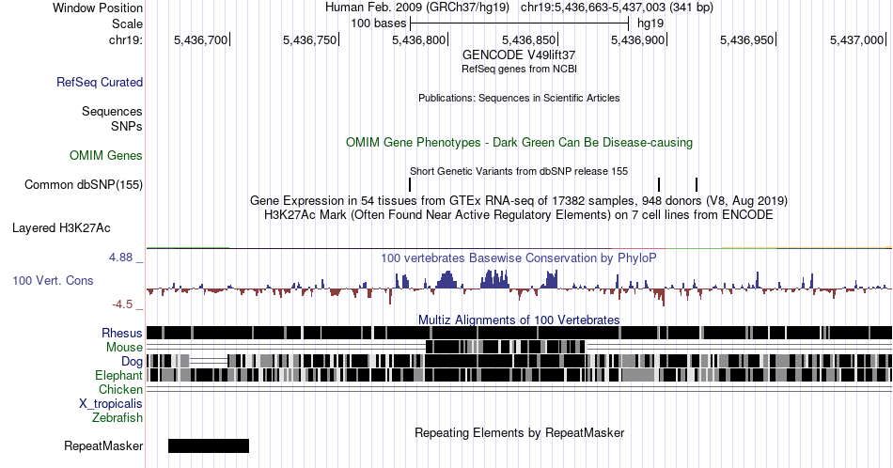893x468 pixels.
Task: Click the RefSeq genes from NCBI title
Action: coord(519,69)
